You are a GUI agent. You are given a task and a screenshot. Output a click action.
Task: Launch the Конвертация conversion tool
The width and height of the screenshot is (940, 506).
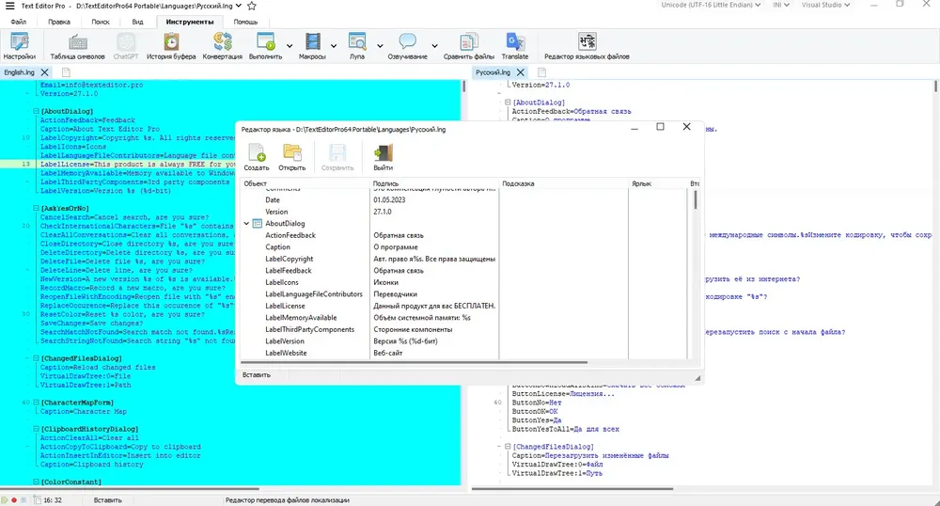(223, 46)
